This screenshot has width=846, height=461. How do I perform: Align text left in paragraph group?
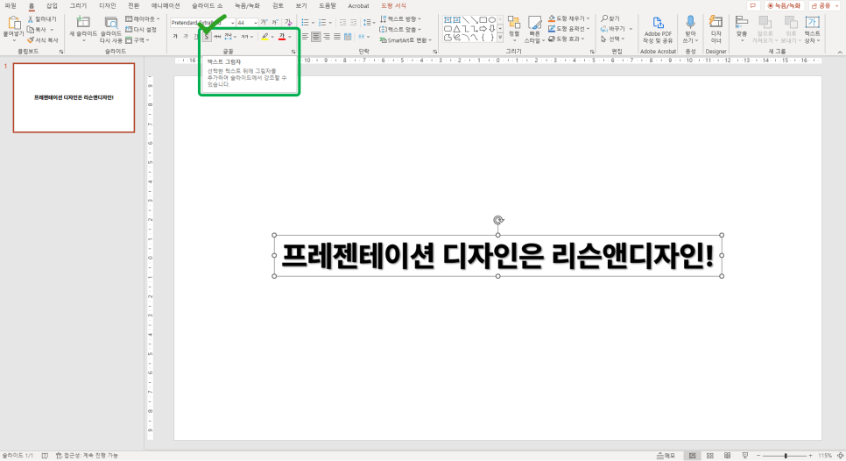tap(305, 37)
